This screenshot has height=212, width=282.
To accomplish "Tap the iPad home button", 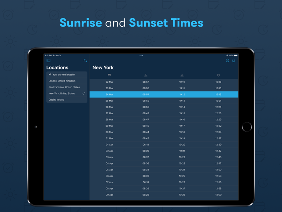I will 247,127.
